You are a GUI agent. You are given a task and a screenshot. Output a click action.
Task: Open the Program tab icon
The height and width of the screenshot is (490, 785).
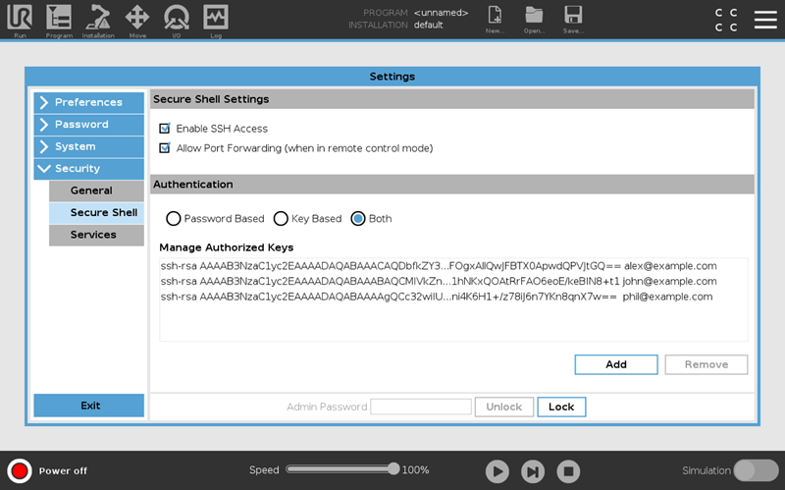(x=59, y=18)
